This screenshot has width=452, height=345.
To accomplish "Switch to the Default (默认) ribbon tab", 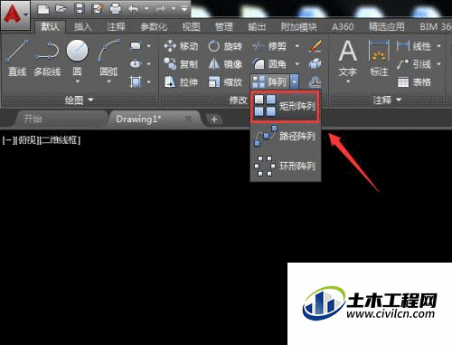I will (50, 27).
